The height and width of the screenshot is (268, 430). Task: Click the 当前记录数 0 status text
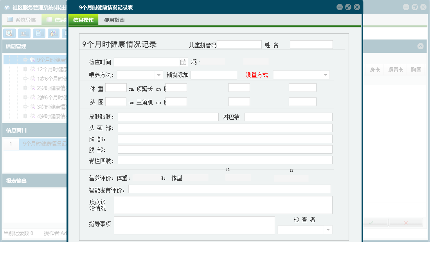18,233
